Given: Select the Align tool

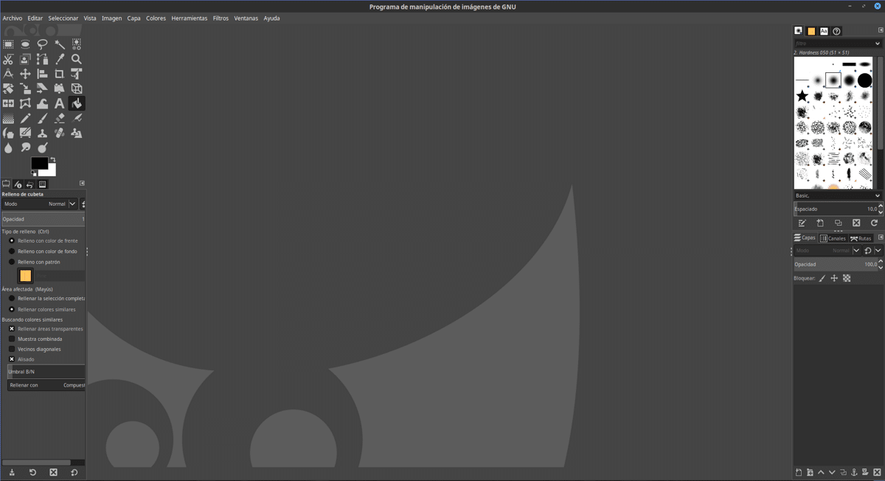Looking at the screenshot, I should coord(42,74).
